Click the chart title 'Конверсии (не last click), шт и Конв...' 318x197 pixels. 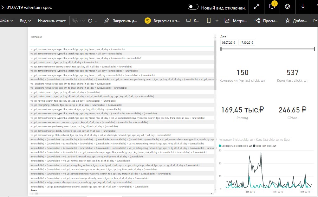(x=254, y=140)
